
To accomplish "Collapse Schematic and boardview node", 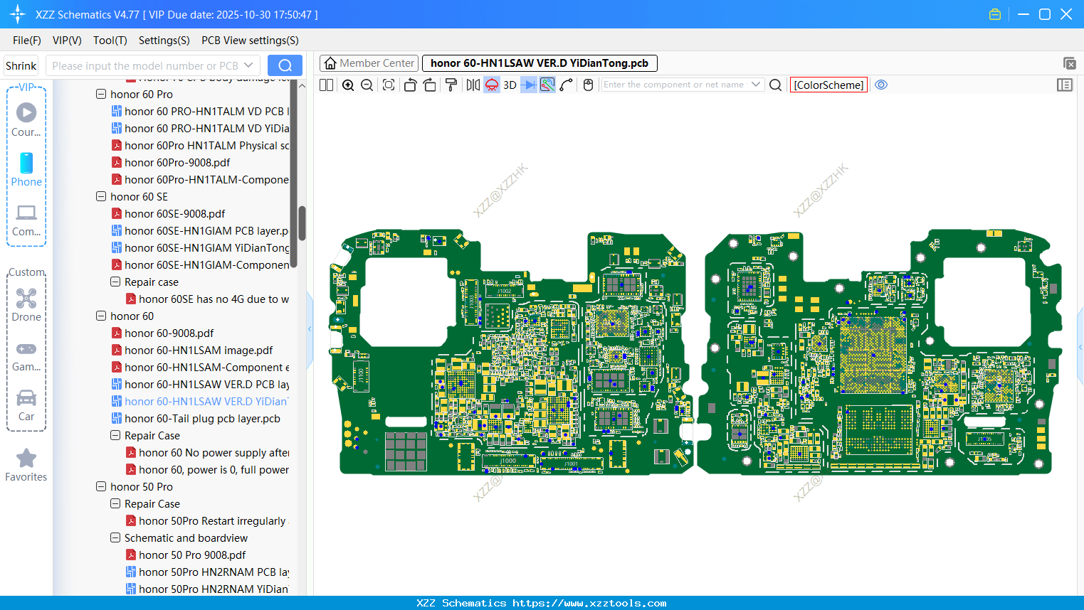I will point(115,537).
